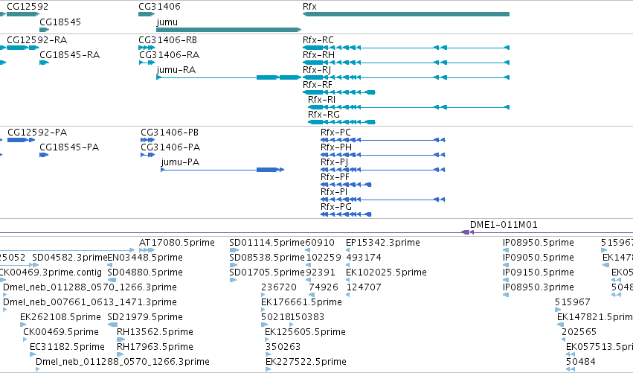The width and height of the screenshot is (633, 373).
Task: Click the CG12592 gene label
Action: (x=28, y=7)
